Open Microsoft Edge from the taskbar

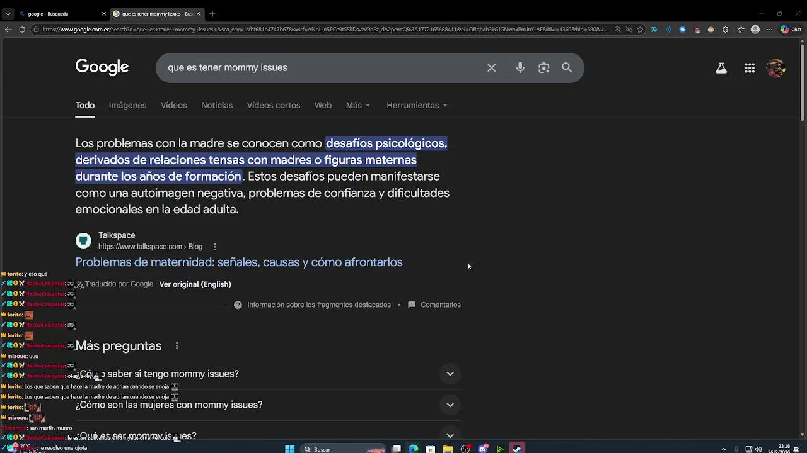(413, 449)
